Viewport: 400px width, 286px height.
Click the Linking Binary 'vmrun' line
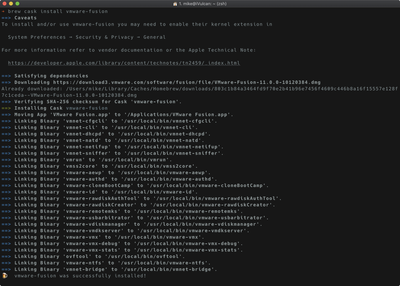tap(87, 160)
